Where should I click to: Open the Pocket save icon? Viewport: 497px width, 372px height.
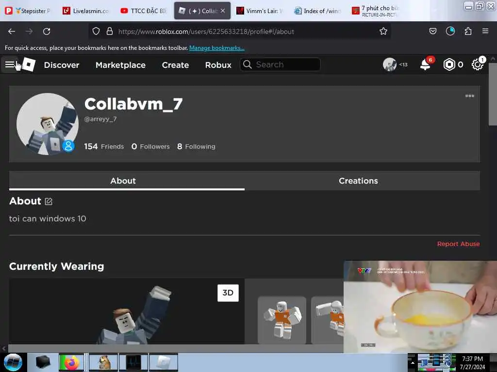(x=432, y=31)
